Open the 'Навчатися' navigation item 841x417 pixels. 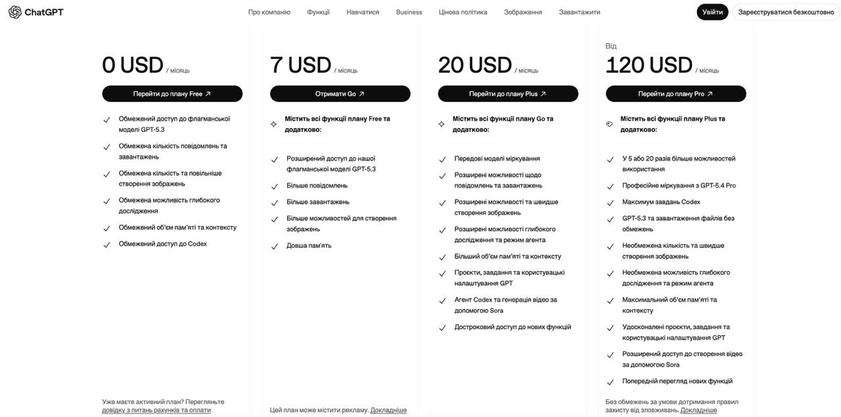363,12
